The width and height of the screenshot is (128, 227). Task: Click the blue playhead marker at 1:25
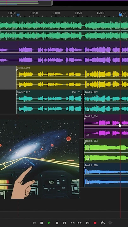pos(120,15)
